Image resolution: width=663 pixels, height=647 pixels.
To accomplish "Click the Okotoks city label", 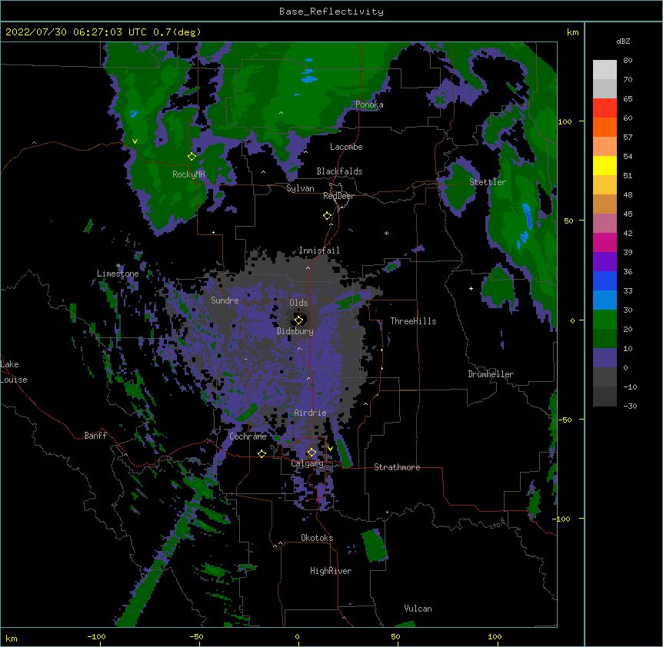I will pyautogui.click(x=317, y=538).
